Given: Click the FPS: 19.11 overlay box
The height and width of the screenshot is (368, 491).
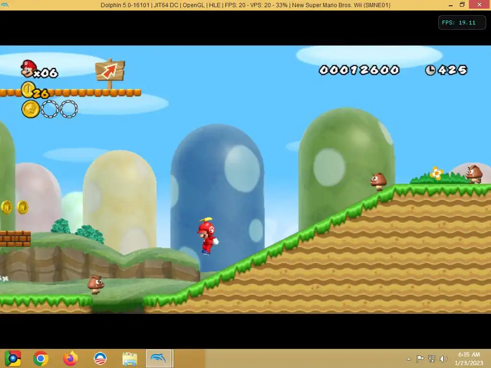Looking at the screenshot, I should [x=462, y=23].
